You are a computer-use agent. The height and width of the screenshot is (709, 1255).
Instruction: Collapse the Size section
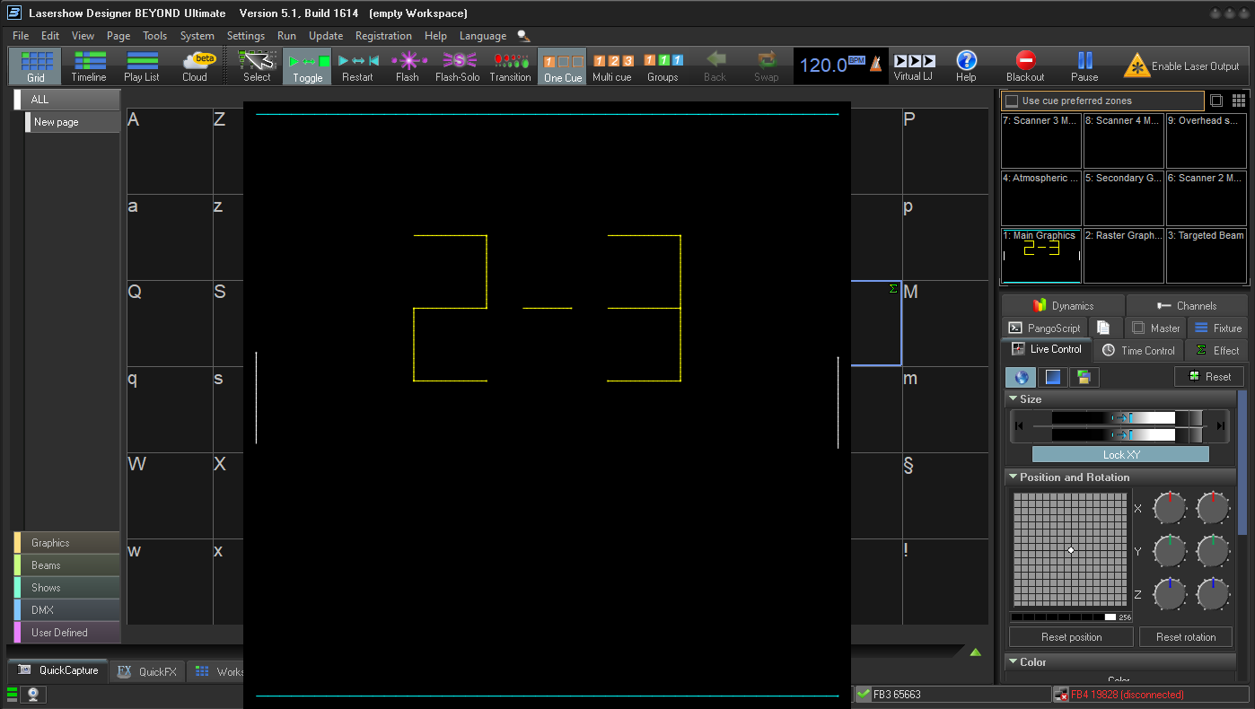[1014, 399]
